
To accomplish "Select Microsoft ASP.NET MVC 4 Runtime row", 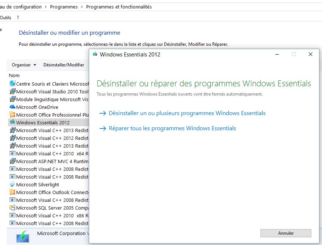I will (49, 161).
